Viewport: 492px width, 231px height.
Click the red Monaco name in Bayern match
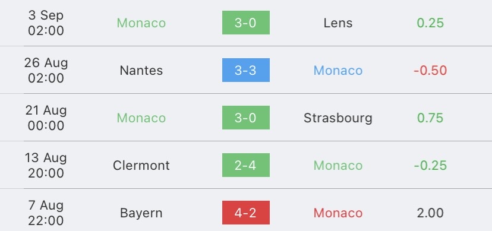point(338,213)
